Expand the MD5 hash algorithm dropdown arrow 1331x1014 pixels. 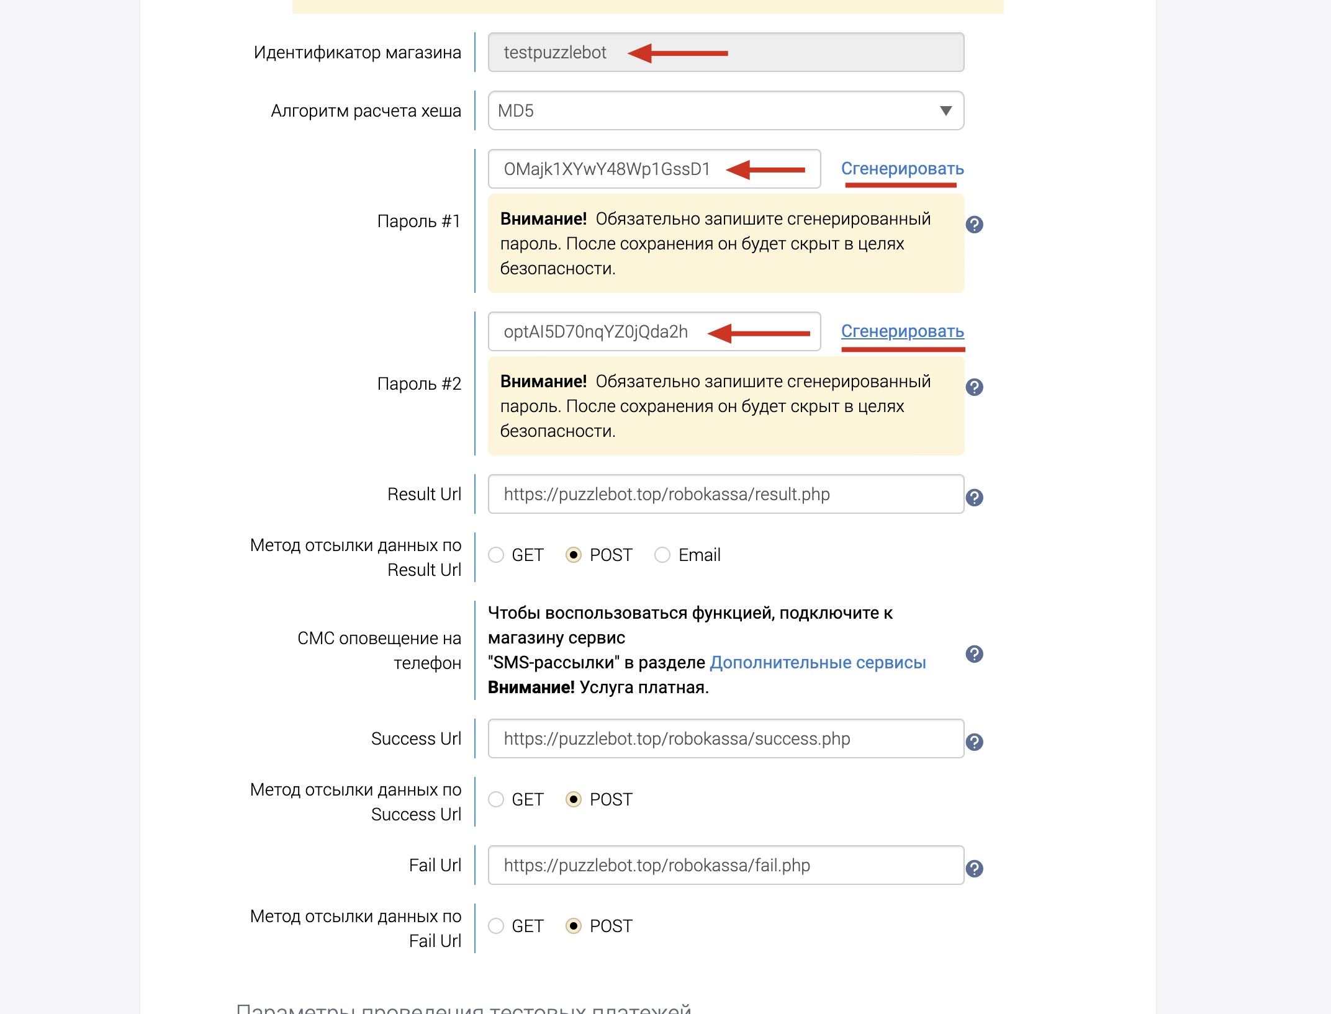[x=945, y=111]
